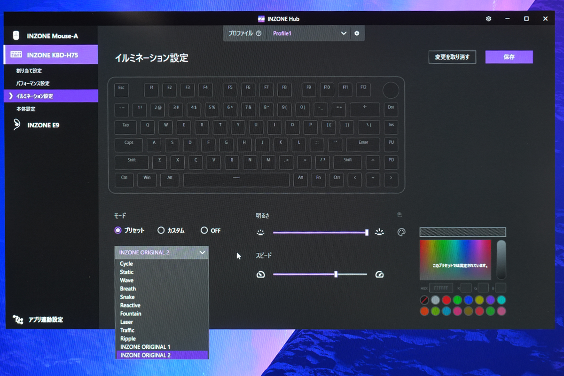Click the dim brightness icon
Viewport: 564px width, 376px height.
click(261, 232)
